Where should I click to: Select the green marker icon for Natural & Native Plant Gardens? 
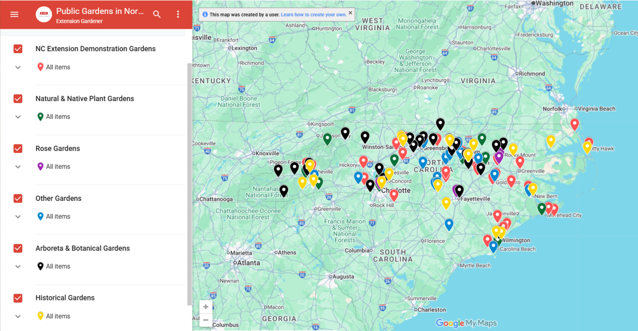[40, 116]
